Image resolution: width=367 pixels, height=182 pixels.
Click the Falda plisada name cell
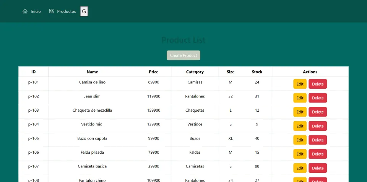pos(92,154)
